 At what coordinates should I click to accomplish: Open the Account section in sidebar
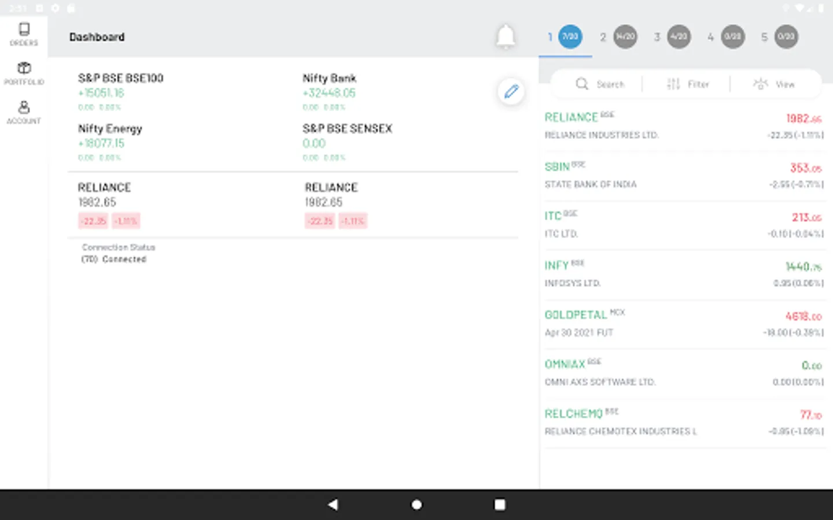pyautogui.click(x=24, y=112)
